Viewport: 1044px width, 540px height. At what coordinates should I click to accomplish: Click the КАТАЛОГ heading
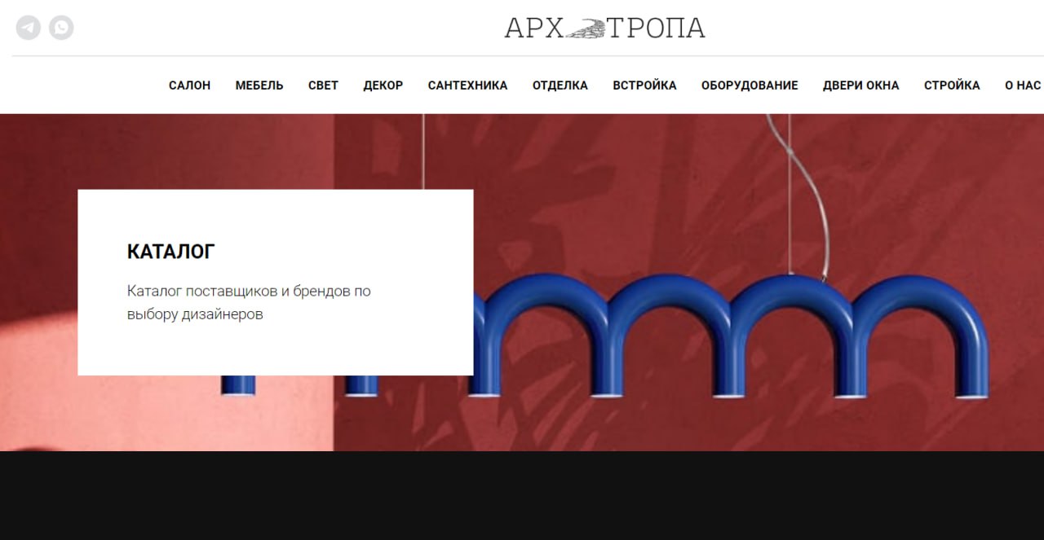pyautogui.click(x=171, y=252)
